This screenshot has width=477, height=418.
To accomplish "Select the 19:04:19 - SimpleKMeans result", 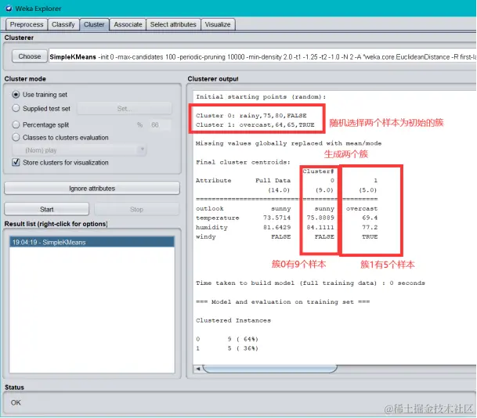I will pos(92,242).
